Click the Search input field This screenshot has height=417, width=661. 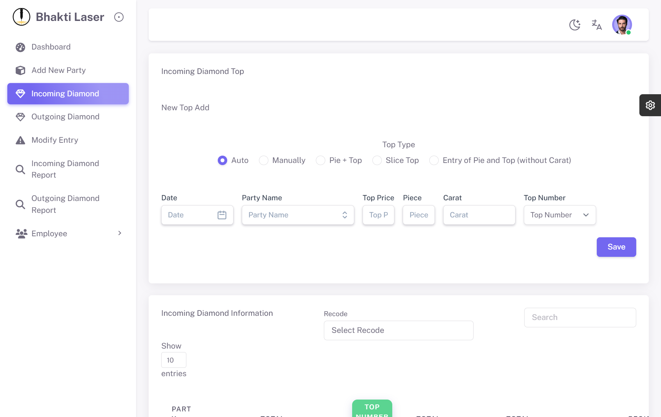point(580,318)
